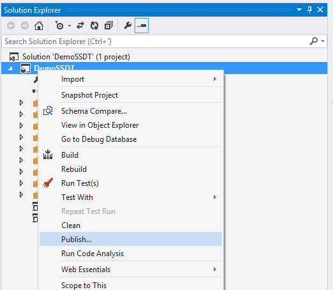Click Sync with Active Document icon
The image size is (333, 290).
pyautogui.click(x=80, y=26)
